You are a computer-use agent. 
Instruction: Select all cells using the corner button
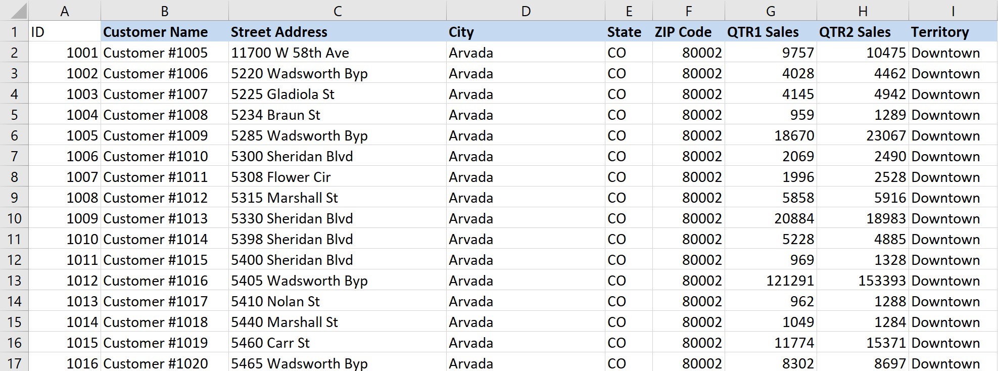pos(14,10)
